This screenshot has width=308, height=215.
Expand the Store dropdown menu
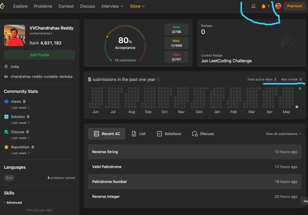coord(137,6)
